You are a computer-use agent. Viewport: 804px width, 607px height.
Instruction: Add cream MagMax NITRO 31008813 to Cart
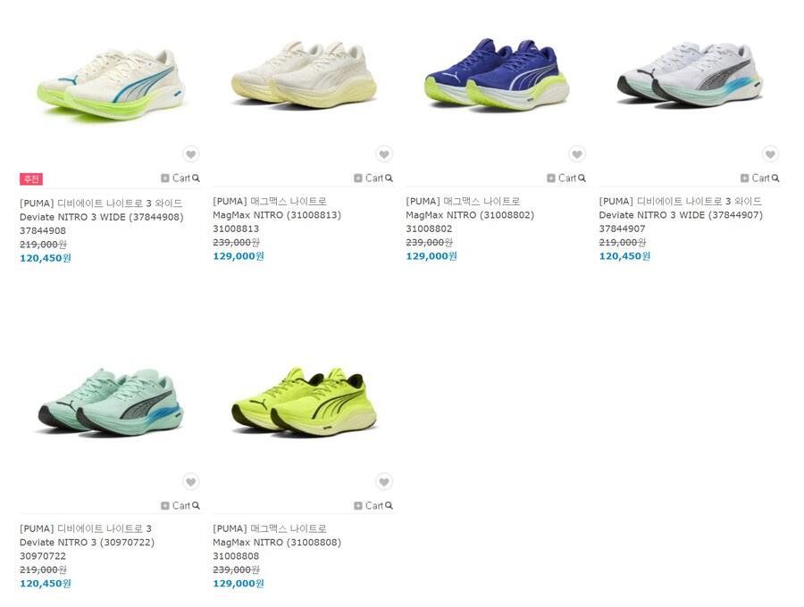[369, 179]
